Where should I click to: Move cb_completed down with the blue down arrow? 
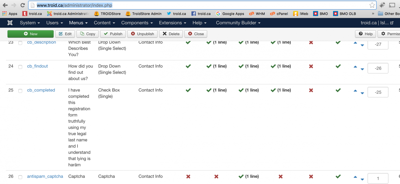[362, 93]
